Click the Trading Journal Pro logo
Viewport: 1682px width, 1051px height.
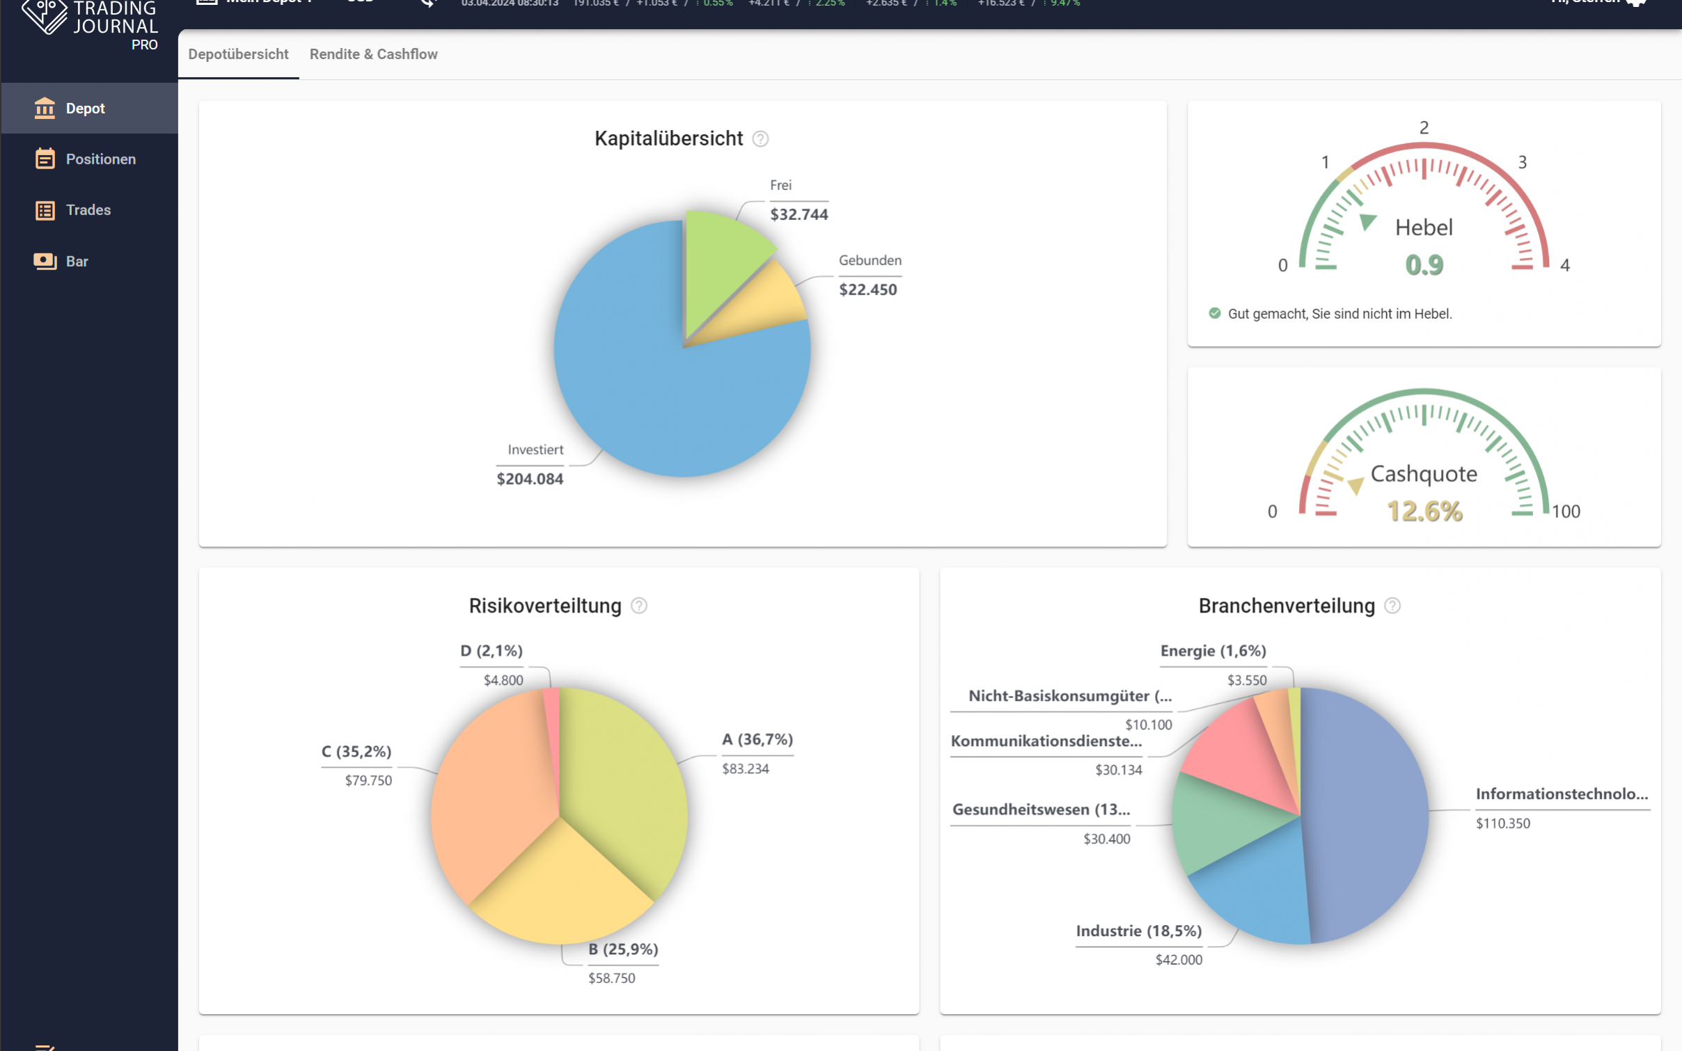[91, 24]
